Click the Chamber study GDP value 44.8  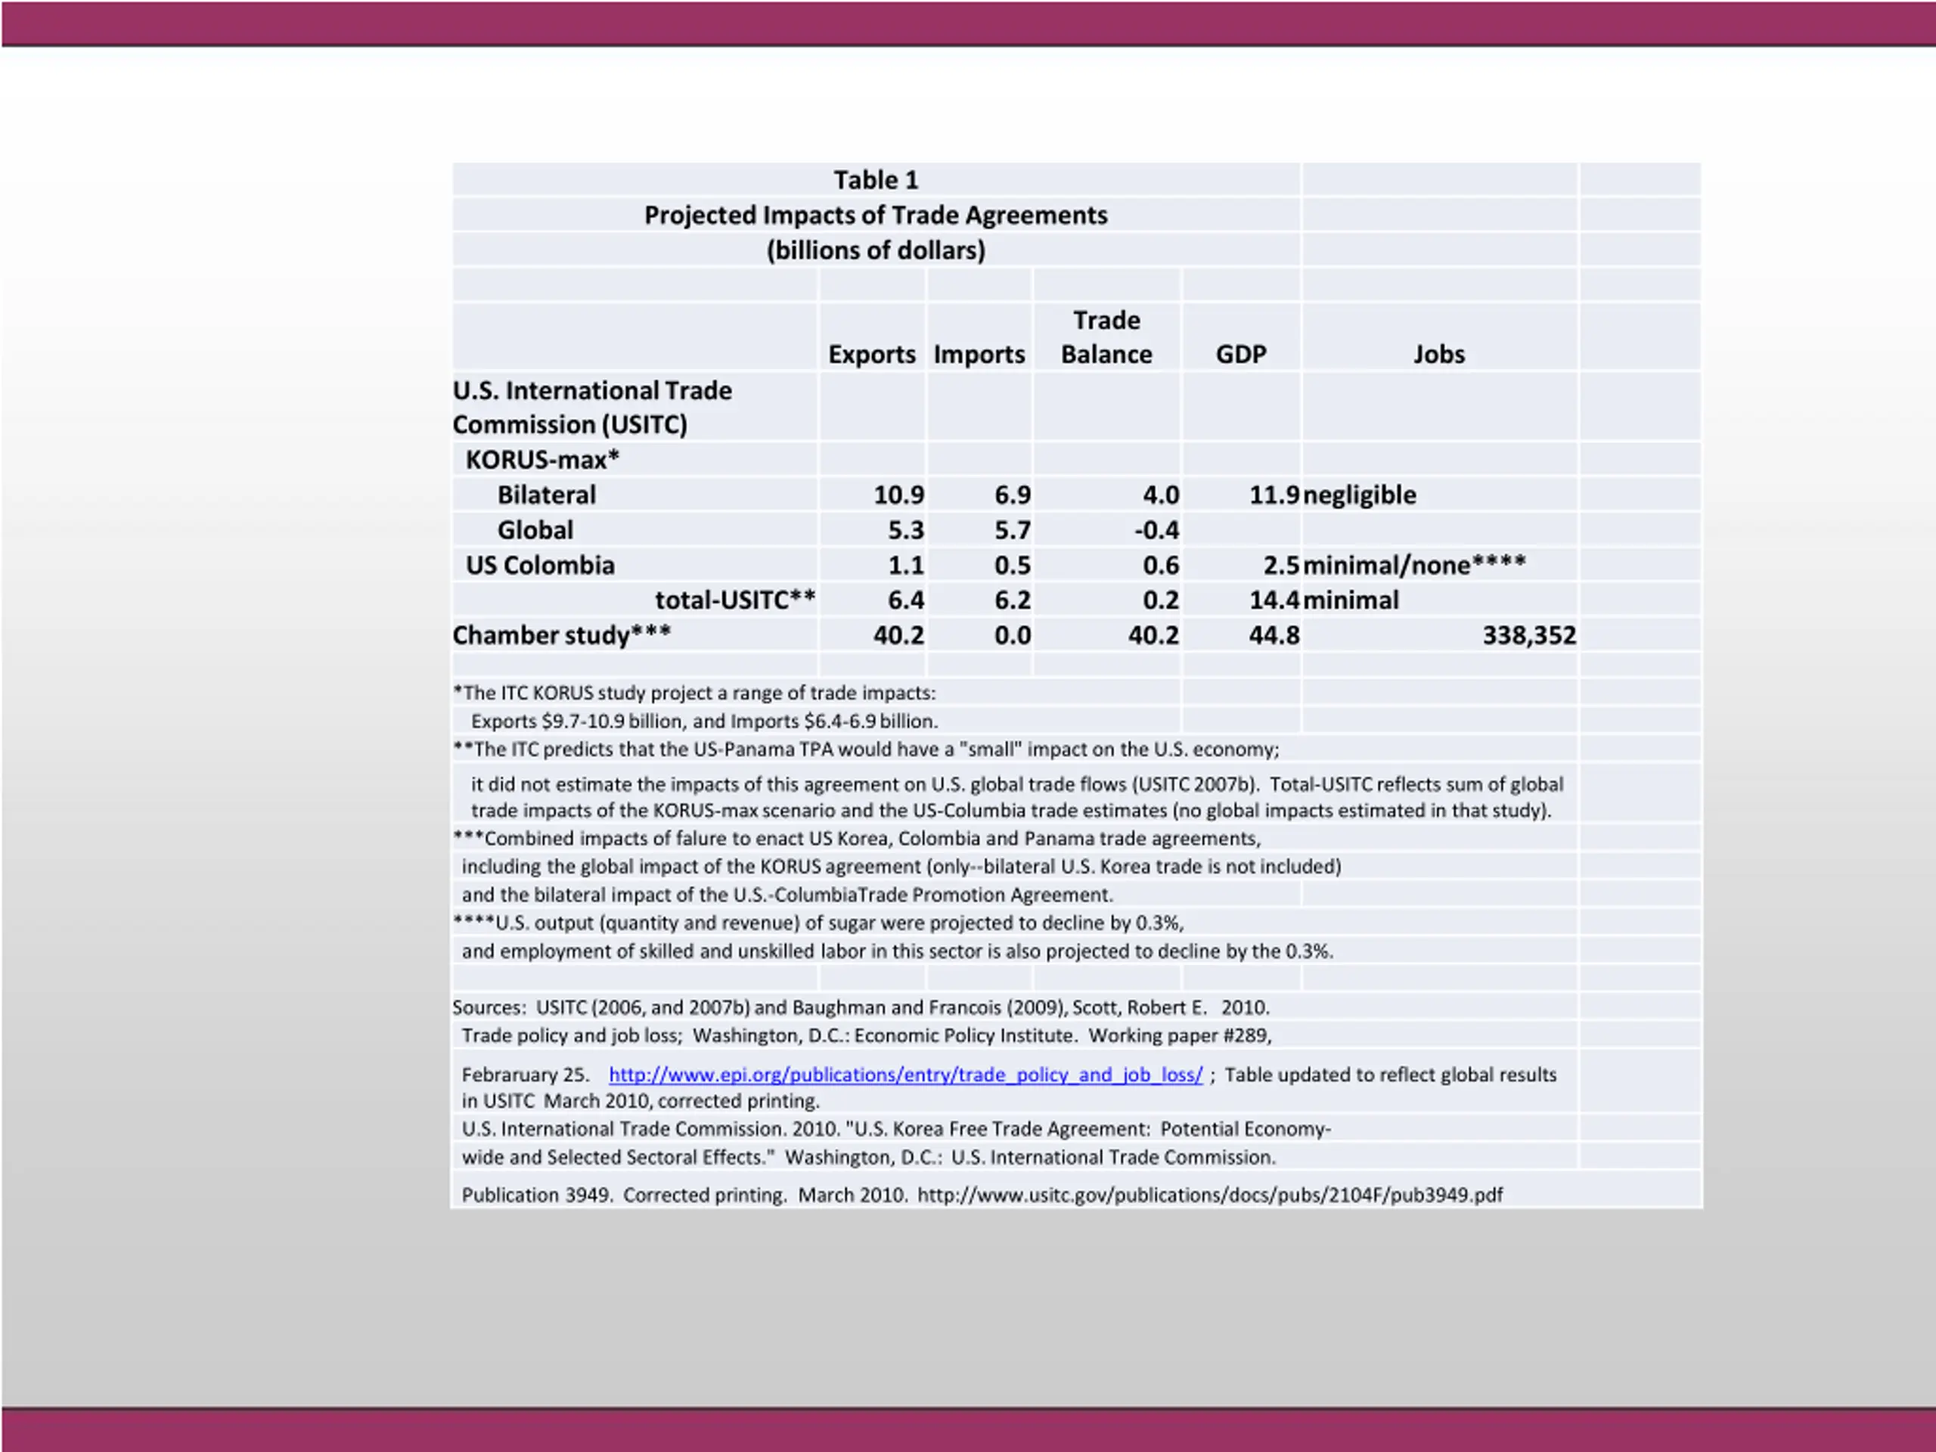click(x=1274, y=635)
